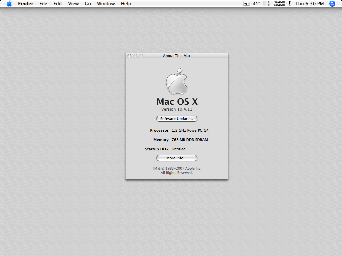342x256 pixels.
Task: Click the 41° temperature menu bar item
Action: tap(256, 4)
